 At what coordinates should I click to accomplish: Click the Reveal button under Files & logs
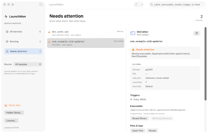click(x=152, y=131)
